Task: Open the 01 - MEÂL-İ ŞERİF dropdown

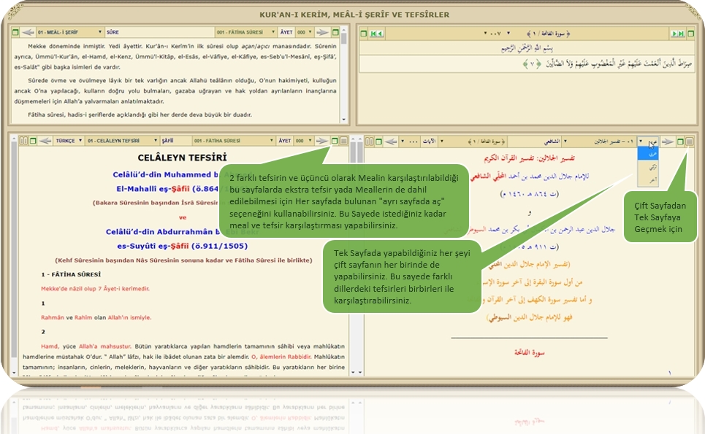Action: [69, 32]
